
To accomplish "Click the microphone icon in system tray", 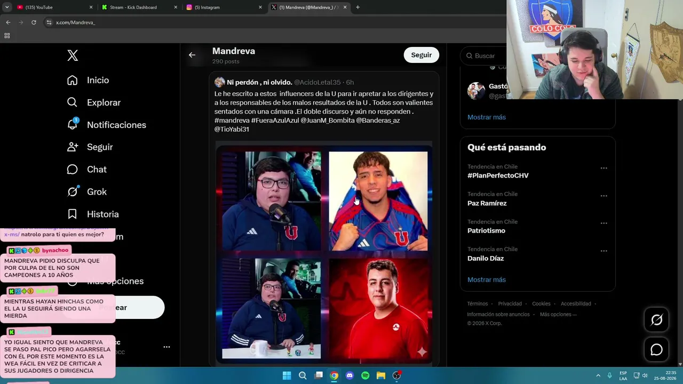I will pos(609,375).
